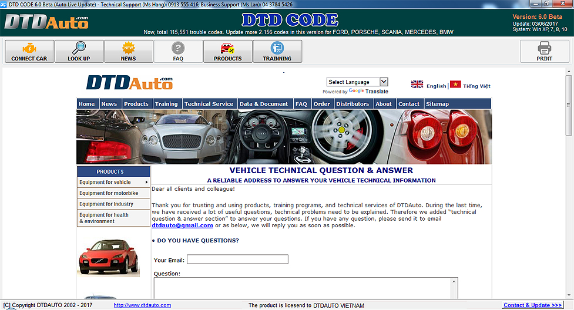Screen dimensions: 574x310
Task: Open Training in site navigation
Action: coord(166,104)
